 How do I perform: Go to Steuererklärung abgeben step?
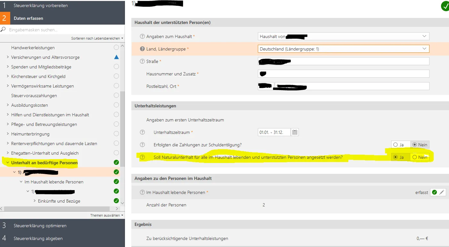tap(38, 238)
